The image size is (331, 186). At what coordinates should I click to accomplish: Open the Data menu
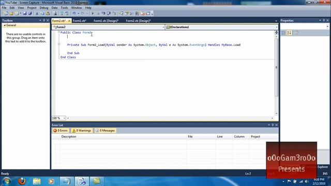click(54, 8)
